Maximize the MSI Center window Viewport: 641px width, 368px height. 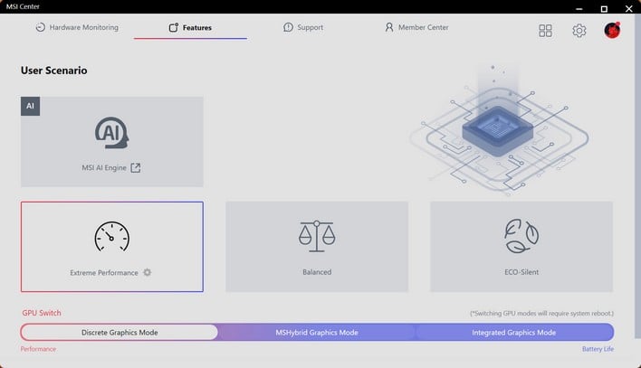(604, 8)
